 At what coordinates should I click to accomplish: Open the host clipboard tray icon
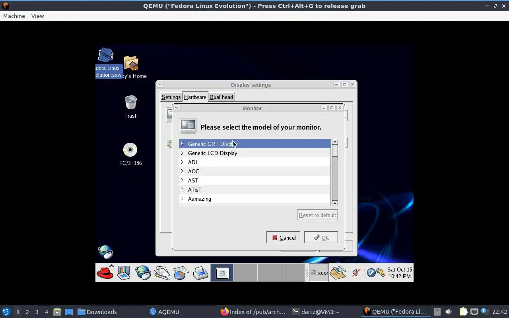click(463, 312)
